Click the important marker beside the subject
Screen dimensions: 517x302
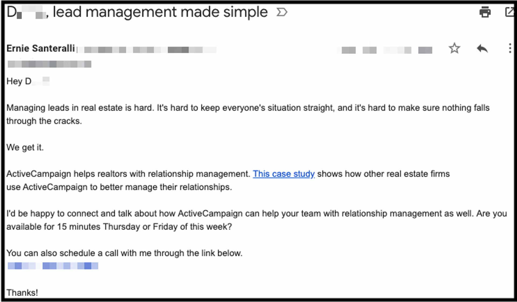point(282,12)
